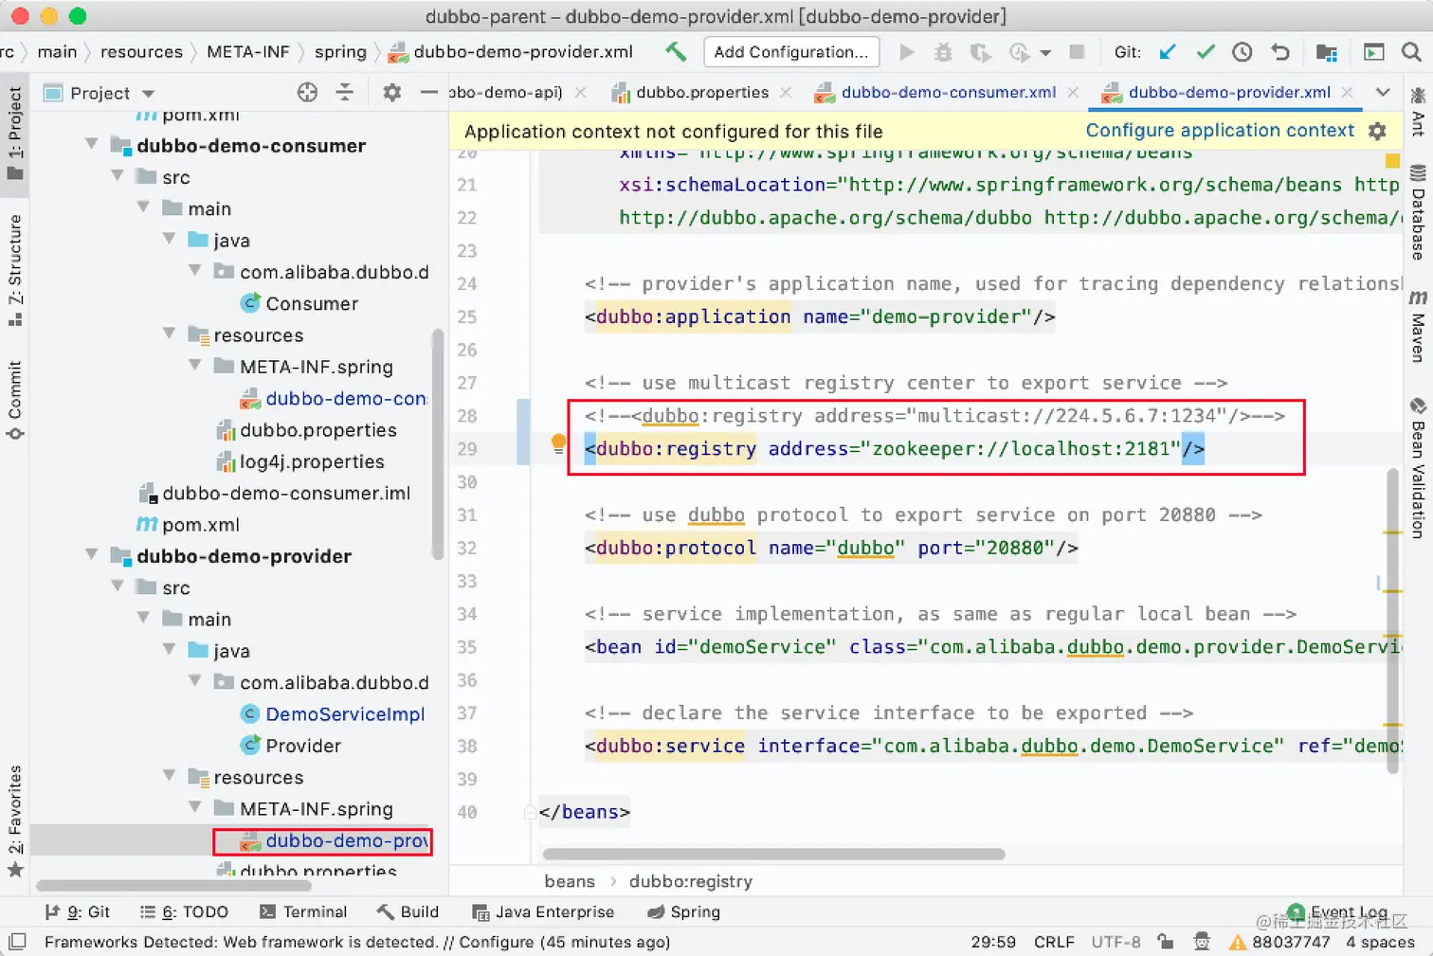Click Configure application context link
1433x956 pixels.
(1220, 131)
